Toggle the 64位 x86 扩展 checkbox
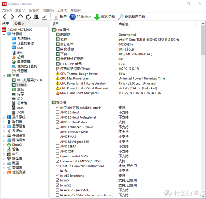Image resolution: width=206 pixels, height=199 pixels. pyautogui.click(x=58, y=107)
